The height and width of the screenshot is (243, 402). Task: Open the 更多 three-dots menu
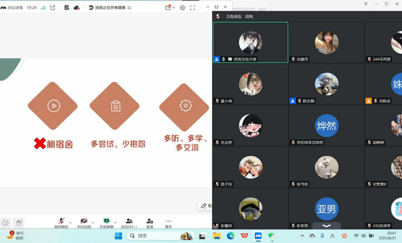(x=168, y=223)
